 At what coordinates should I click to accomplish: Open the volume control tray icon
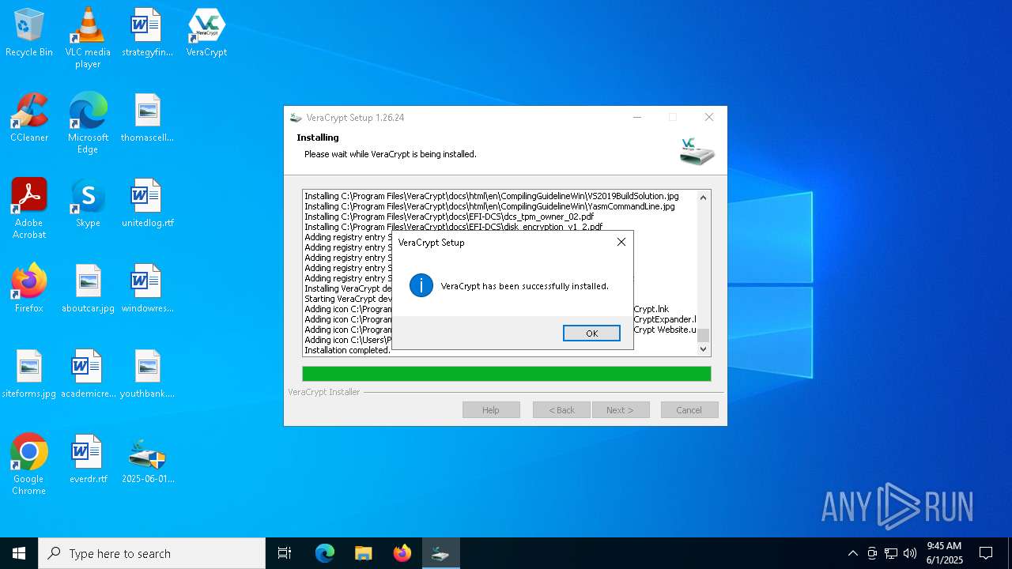pyautogui.click(x=910, y=553)
